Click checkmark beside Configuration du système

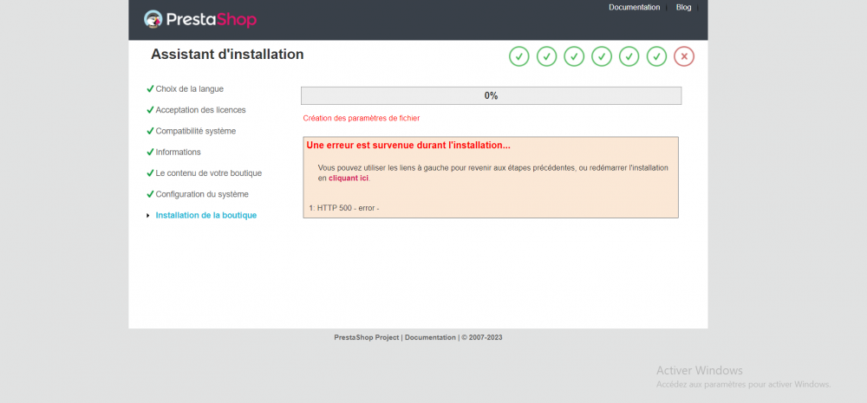150,194
